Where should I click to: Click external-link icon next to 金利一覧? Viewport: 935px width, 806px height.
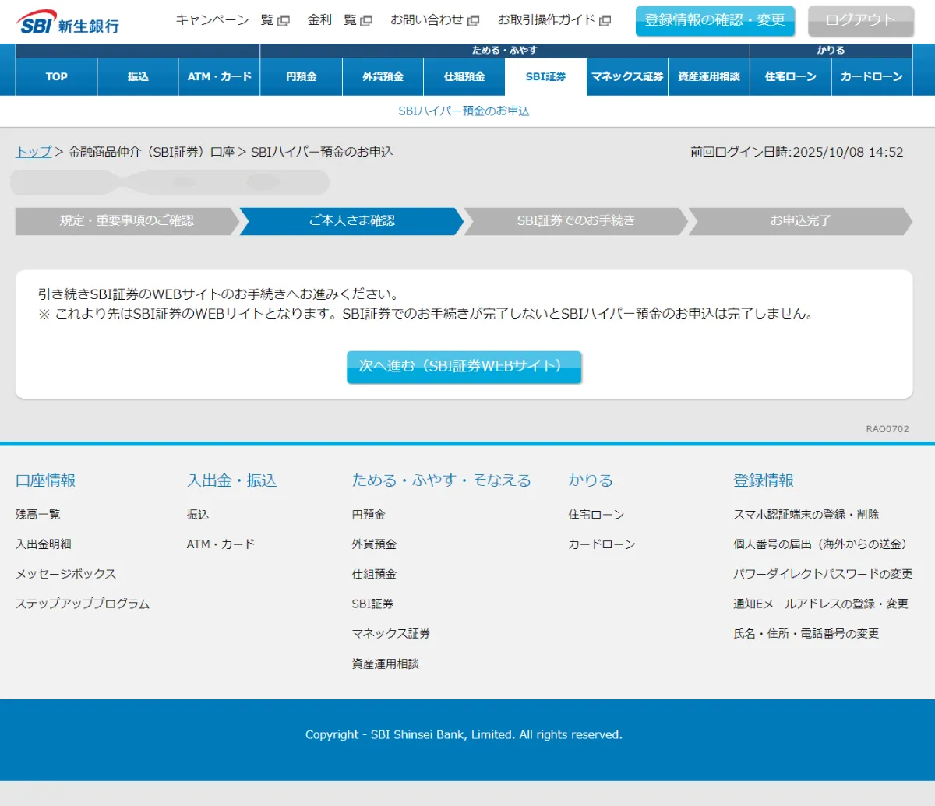tap(366, 21)
